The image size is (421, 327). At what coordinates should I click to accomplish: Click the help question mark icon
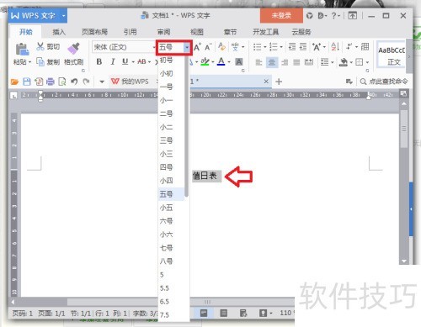tap(333, 15)
